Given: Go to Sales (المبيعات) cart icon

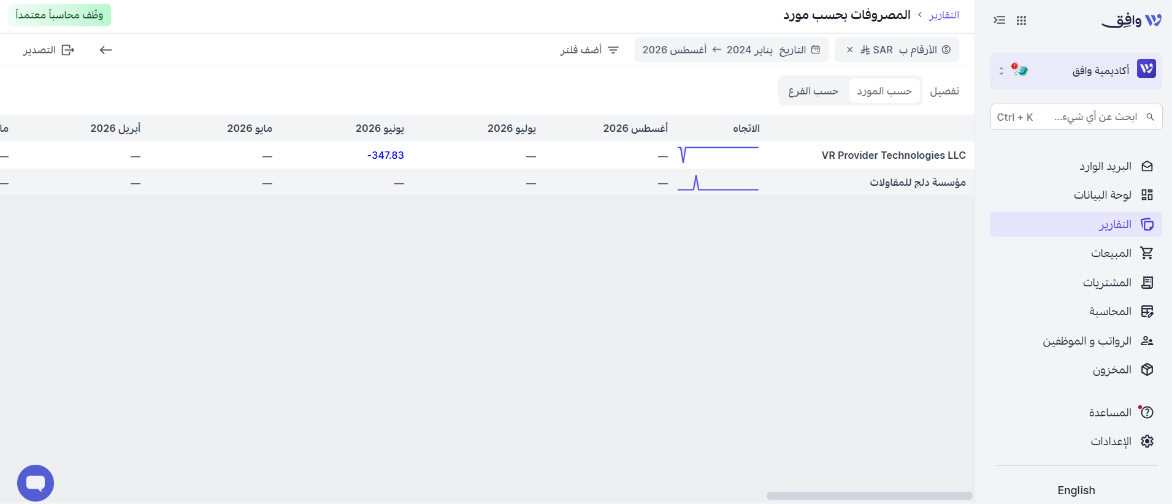Looking at the screenshot, I should tap(1147, 253).
